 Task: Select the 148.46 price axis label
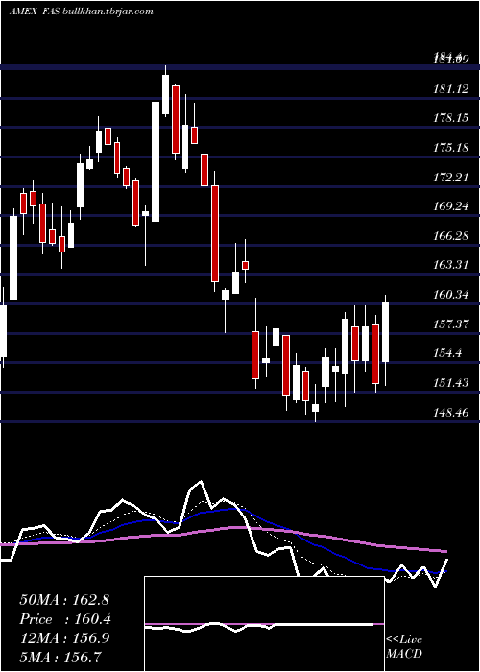pyautogui.click(x=451, y=412)
